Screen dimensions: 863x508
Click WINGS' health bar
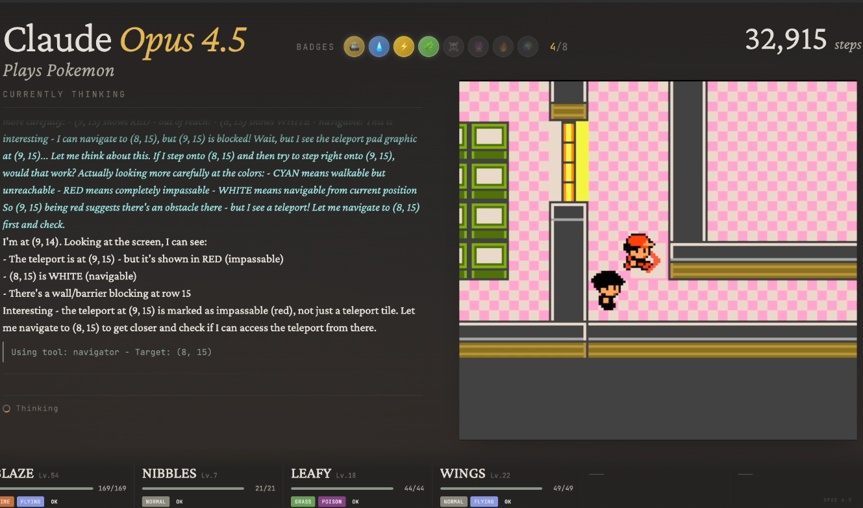click(x=491, y=488)
